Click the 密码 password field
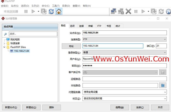 click(x=125, y=66)
